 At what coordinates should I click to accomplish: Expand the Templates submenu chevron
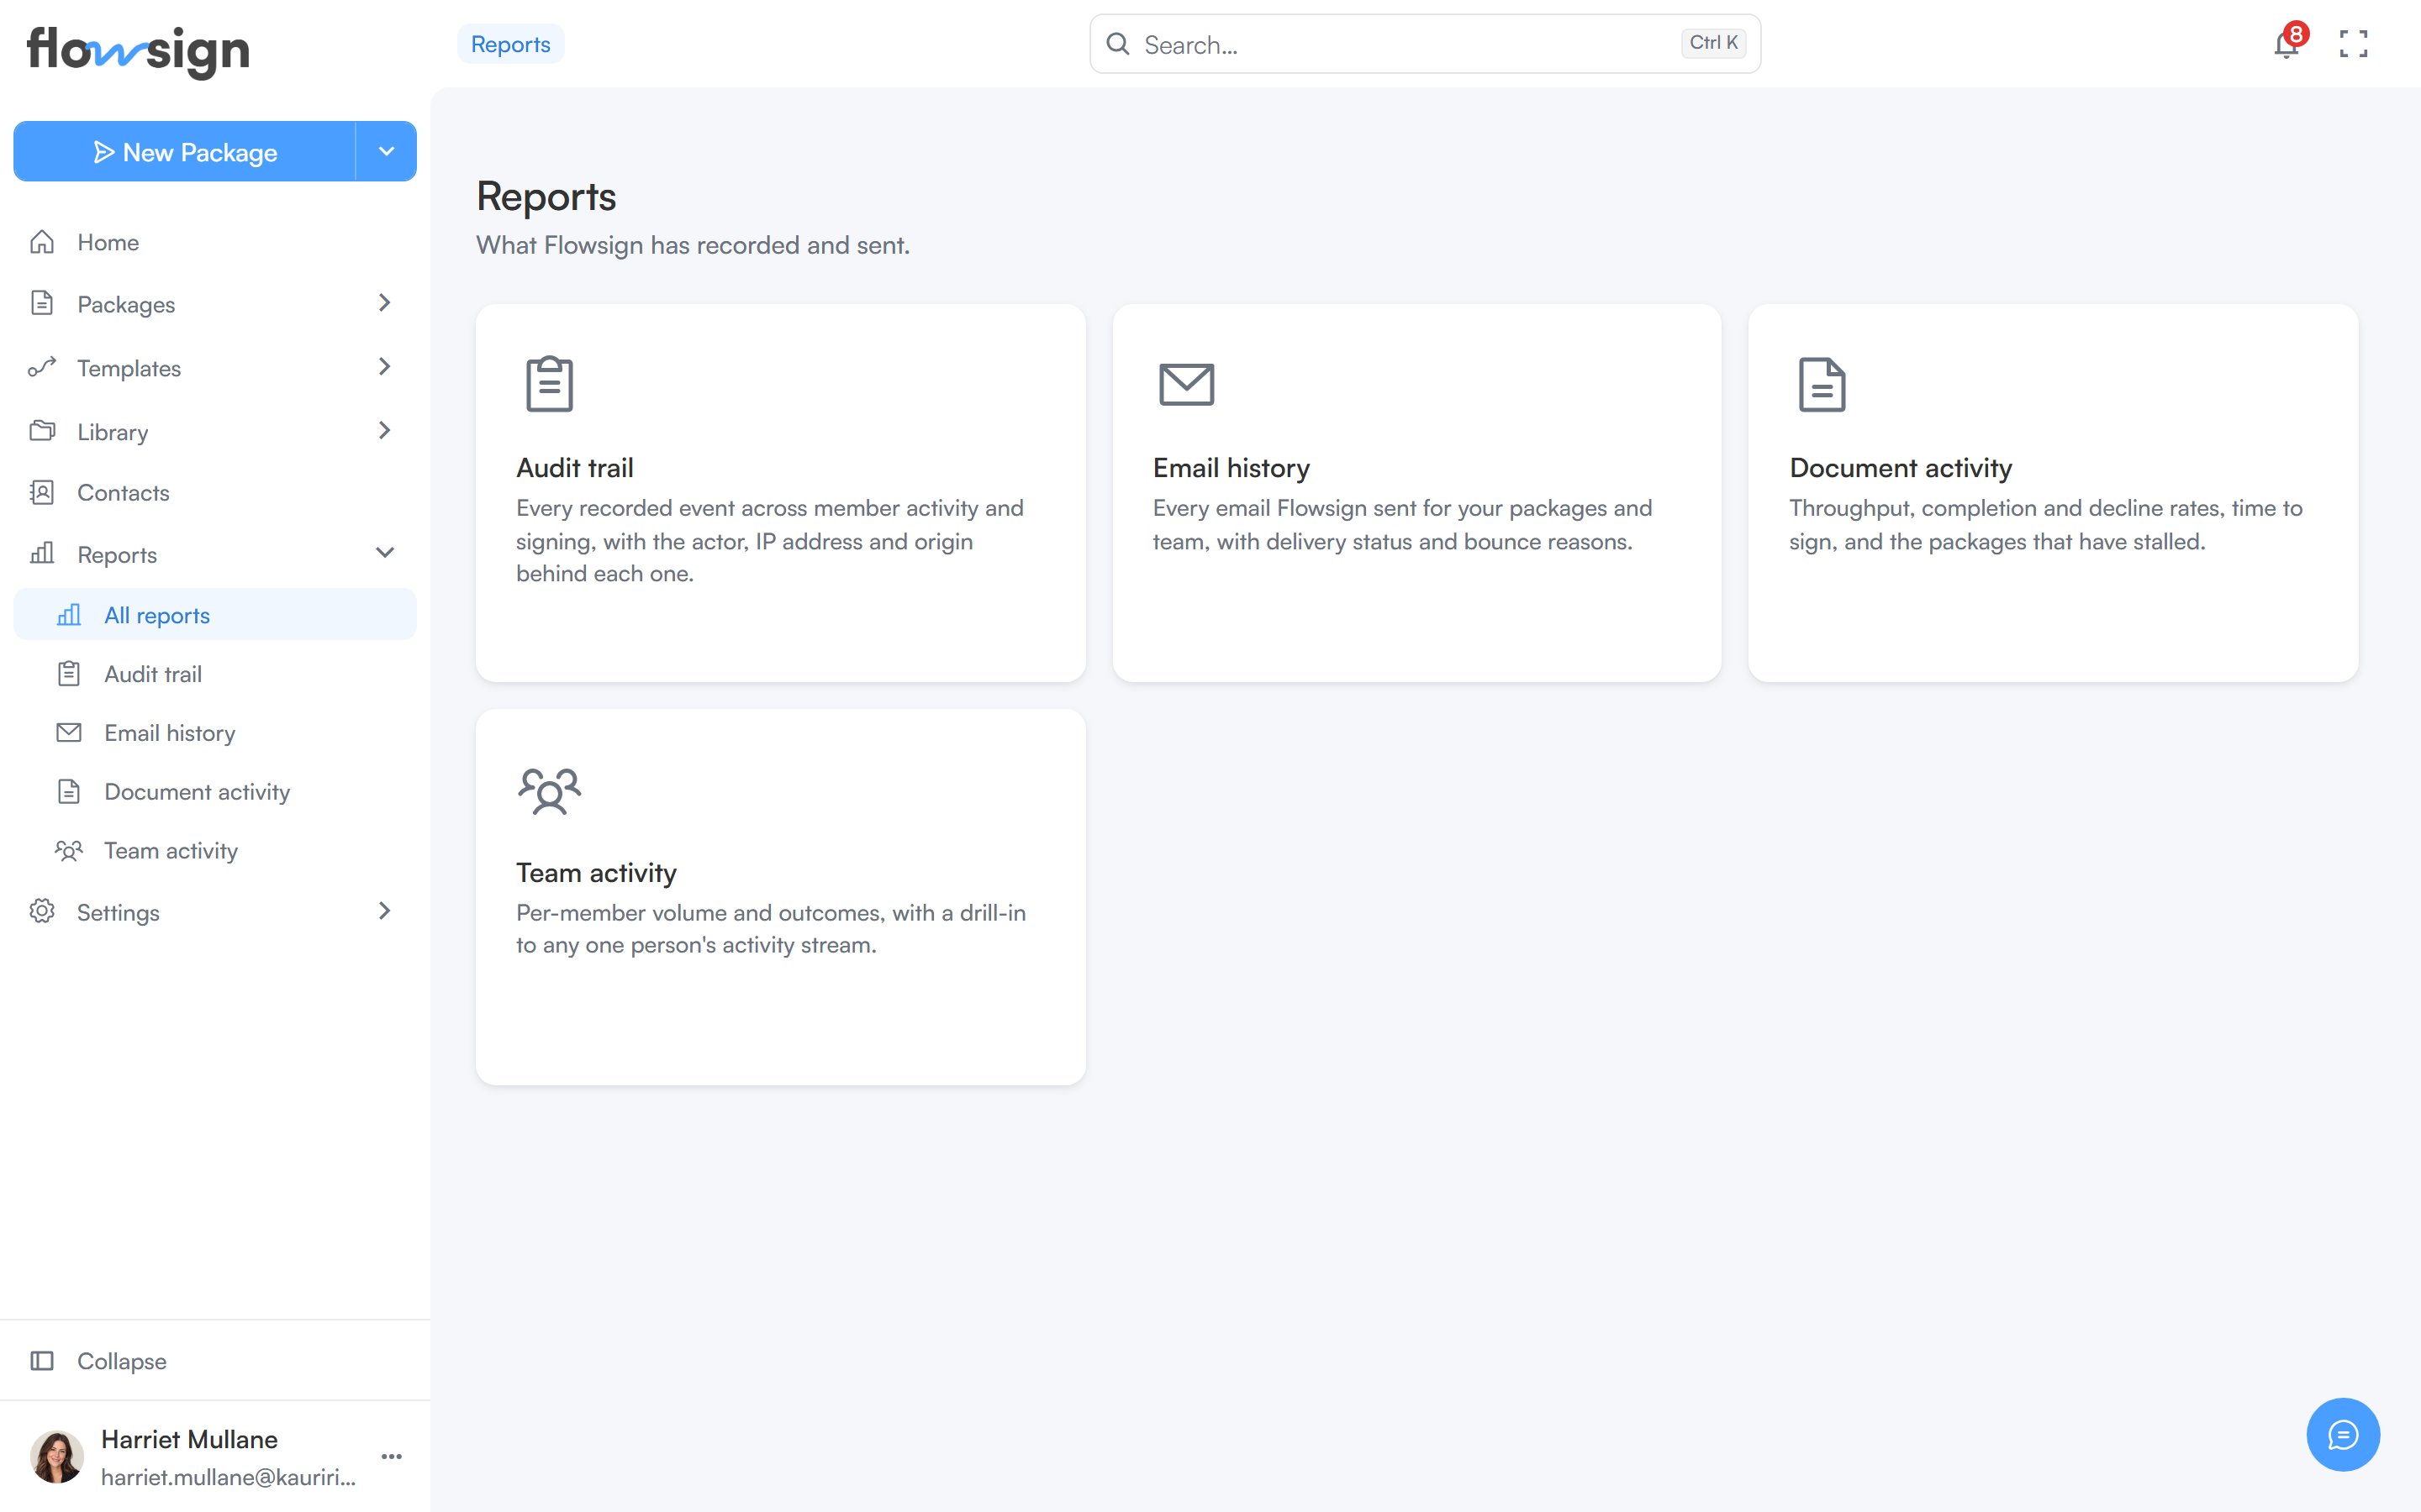(384, 366)
